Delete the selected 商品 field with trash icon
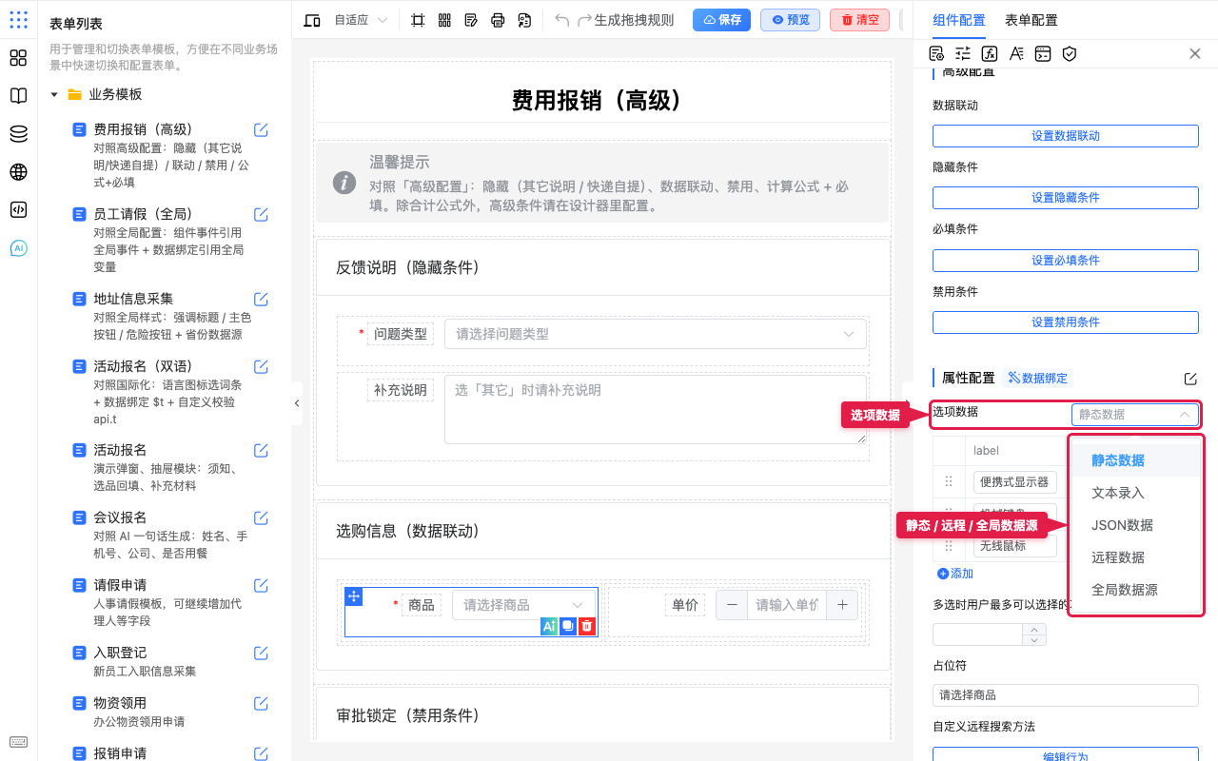The width and height of the screenshot is (1218, 761). point(587,626)
